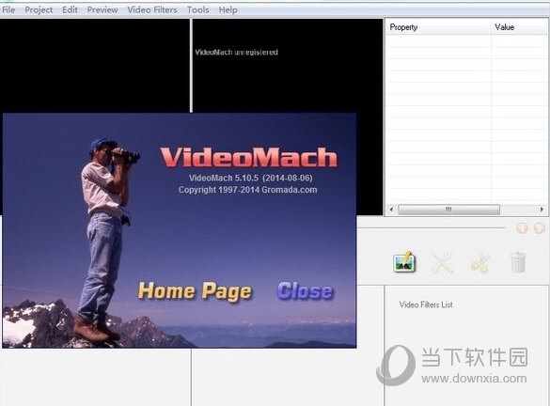
Task: Click the 'Video Filters List' label
Action: tap(426, 304)
